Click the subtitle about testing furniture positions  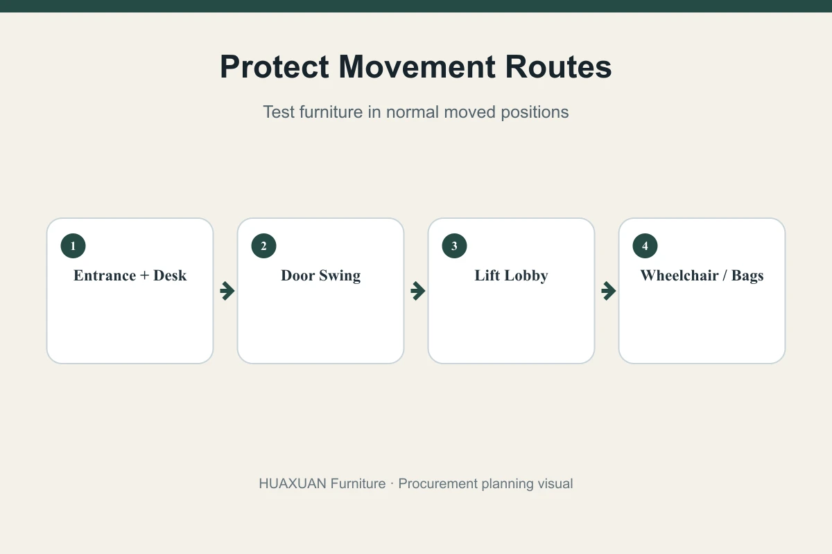pyautogui.click(x=416, y=112)
